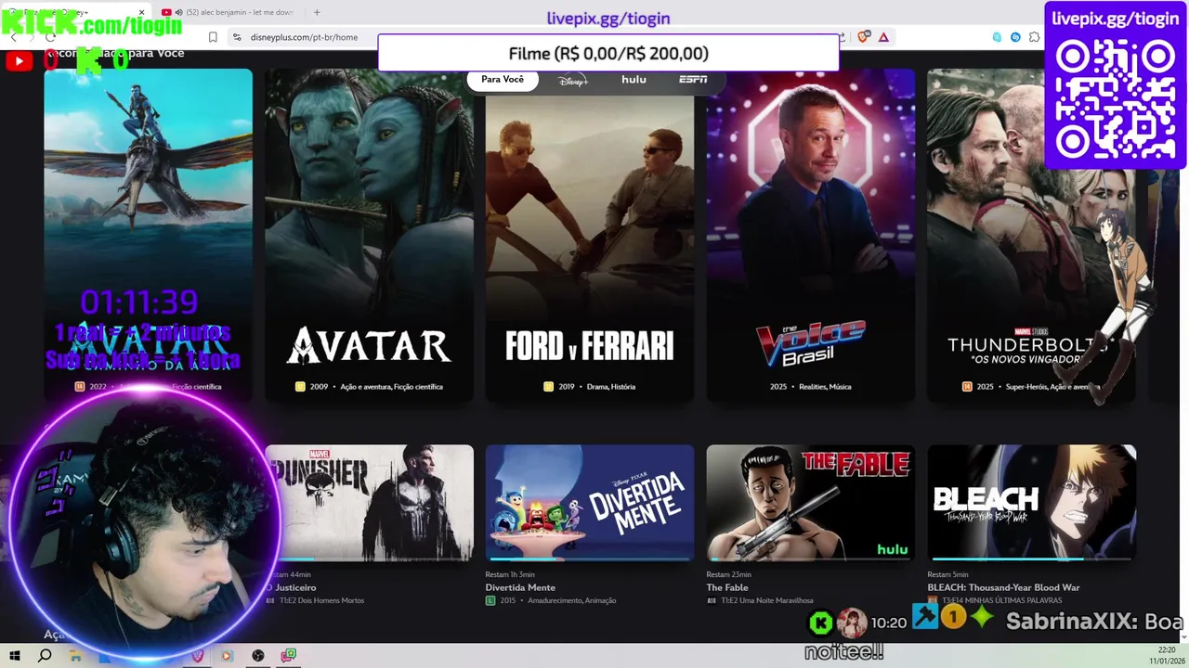Click the Divertida Mente watch progress bar
Screen dimensions: 1189x668
click(590, 559)
